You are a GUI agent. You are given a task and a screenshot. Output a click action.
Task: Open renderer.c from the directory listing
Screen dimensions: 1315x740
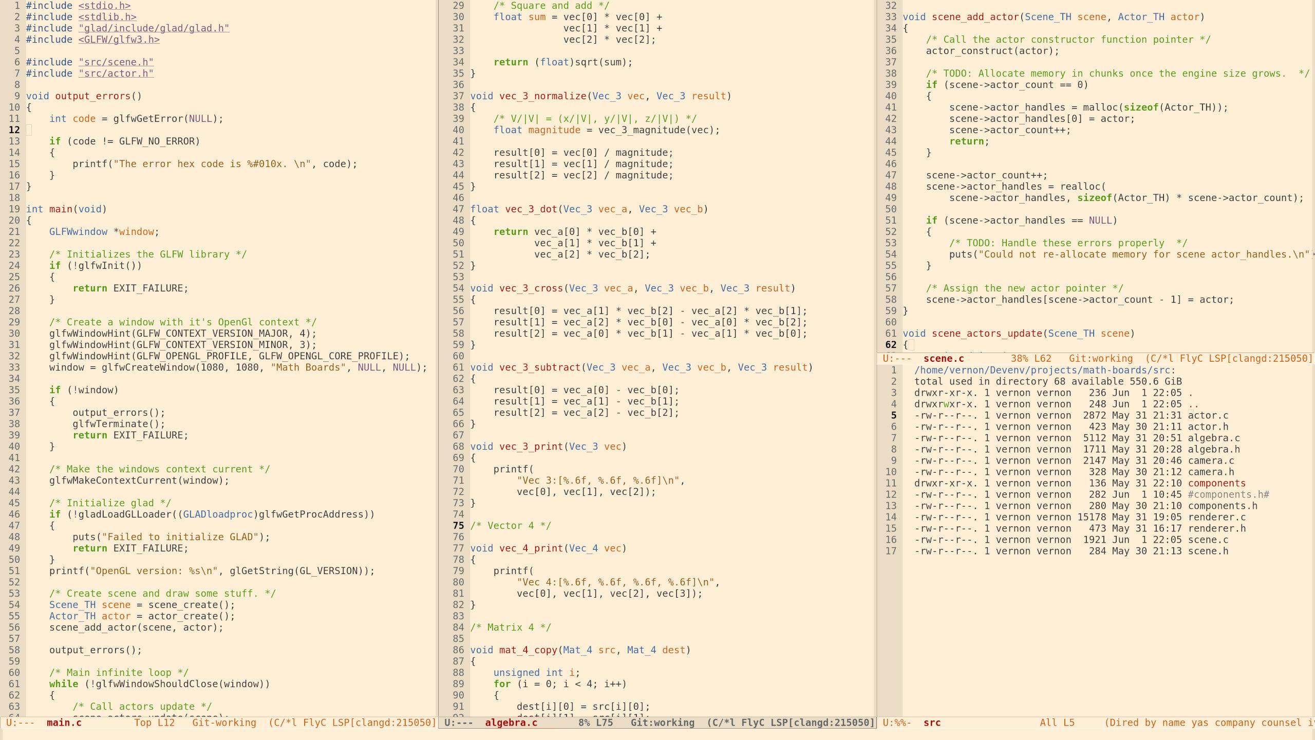pyautogui.click(x=1216, y=517)
